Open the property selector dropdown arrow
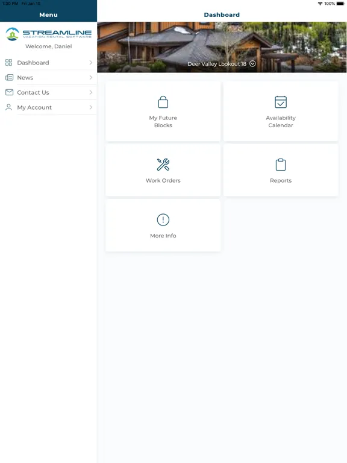This screenshot has height=463, width=347. tap(252, 63)
